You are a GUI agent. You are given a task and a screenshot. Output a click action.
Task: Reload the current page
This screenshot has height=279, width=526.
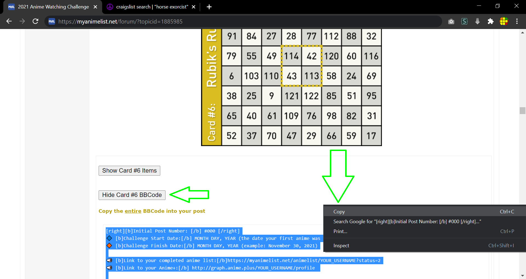coord(35,21)
